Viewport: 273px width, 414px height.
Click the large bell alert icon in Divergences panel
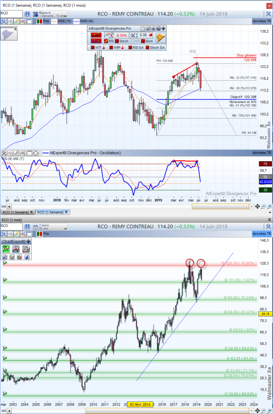tap(161, 38)
